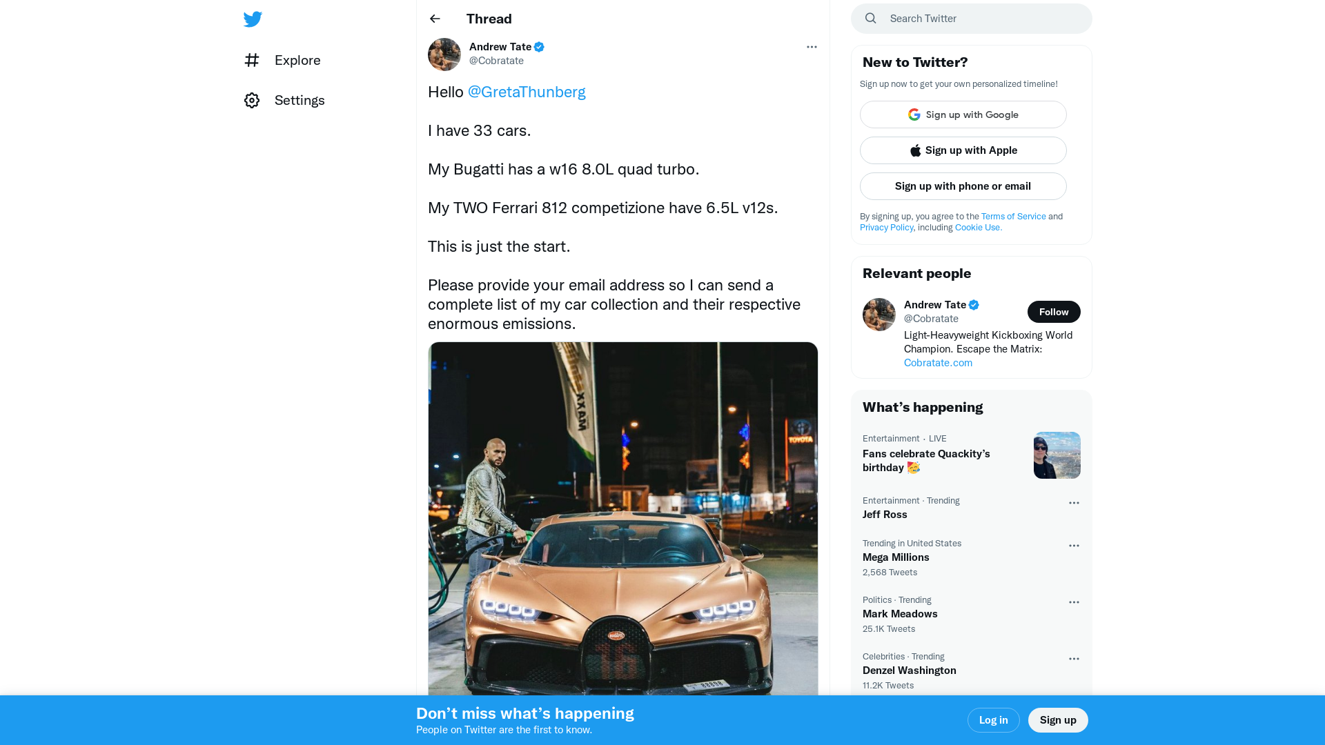The height and width of the screenshot is (745, 1325).
Task: Click Sign up with phone or email
Action: point(963,186)
